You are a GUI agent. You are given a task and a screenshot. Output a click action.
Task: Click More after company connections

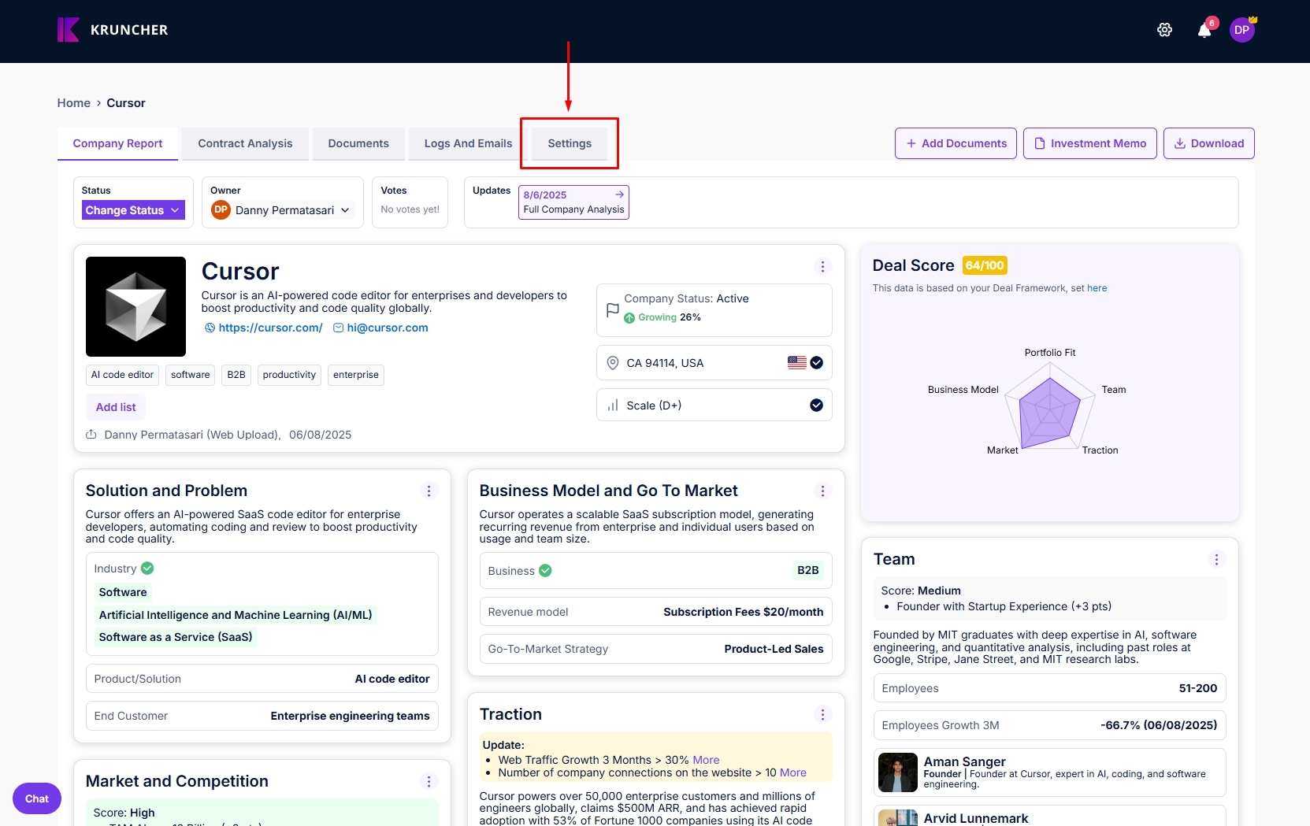(793, 772)
